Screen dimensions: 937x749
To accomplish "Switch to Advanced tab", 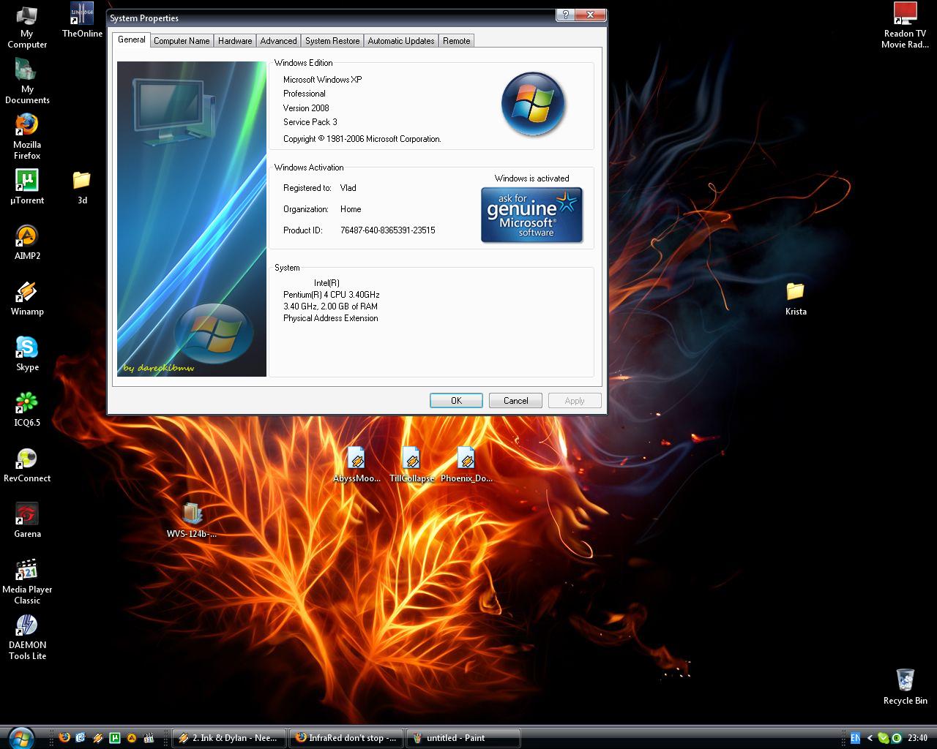I will pyautogui.click(x=278, y=41).
